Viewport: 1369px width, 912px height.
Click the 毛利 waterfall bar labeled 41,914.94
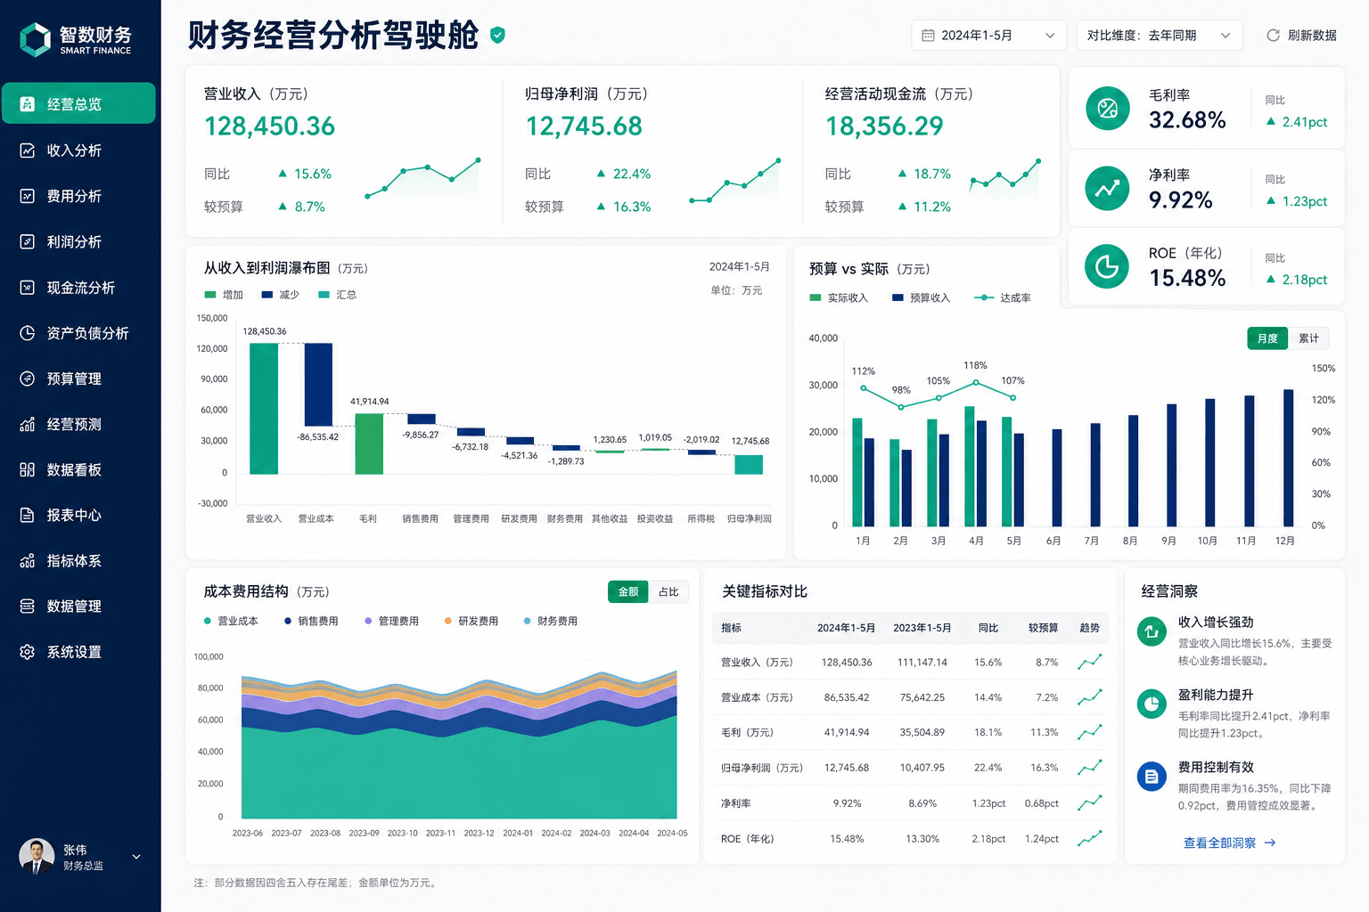pyautogui.click(x=369, y=444)
